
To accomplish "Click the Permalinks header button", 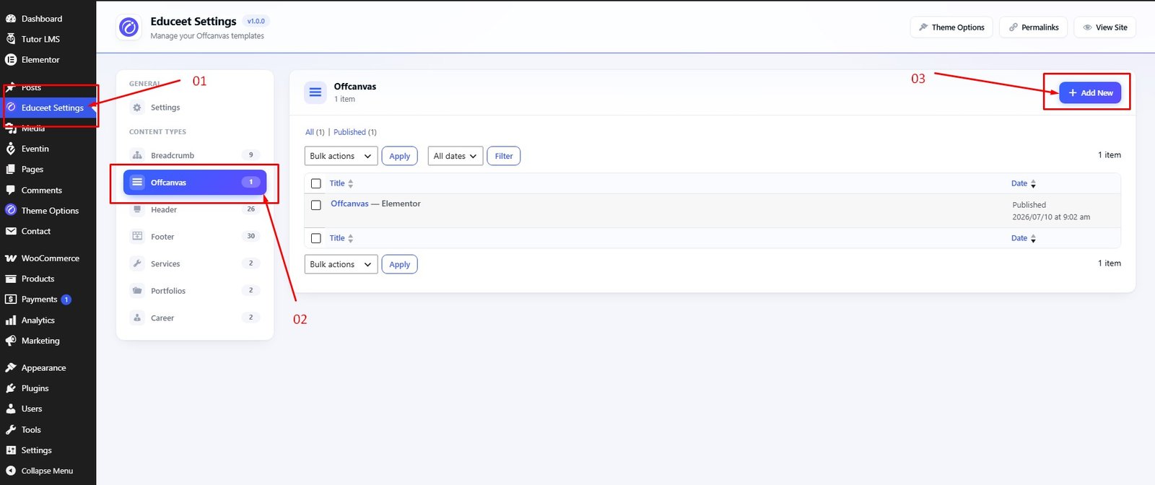I will [x=1033, y=27].
